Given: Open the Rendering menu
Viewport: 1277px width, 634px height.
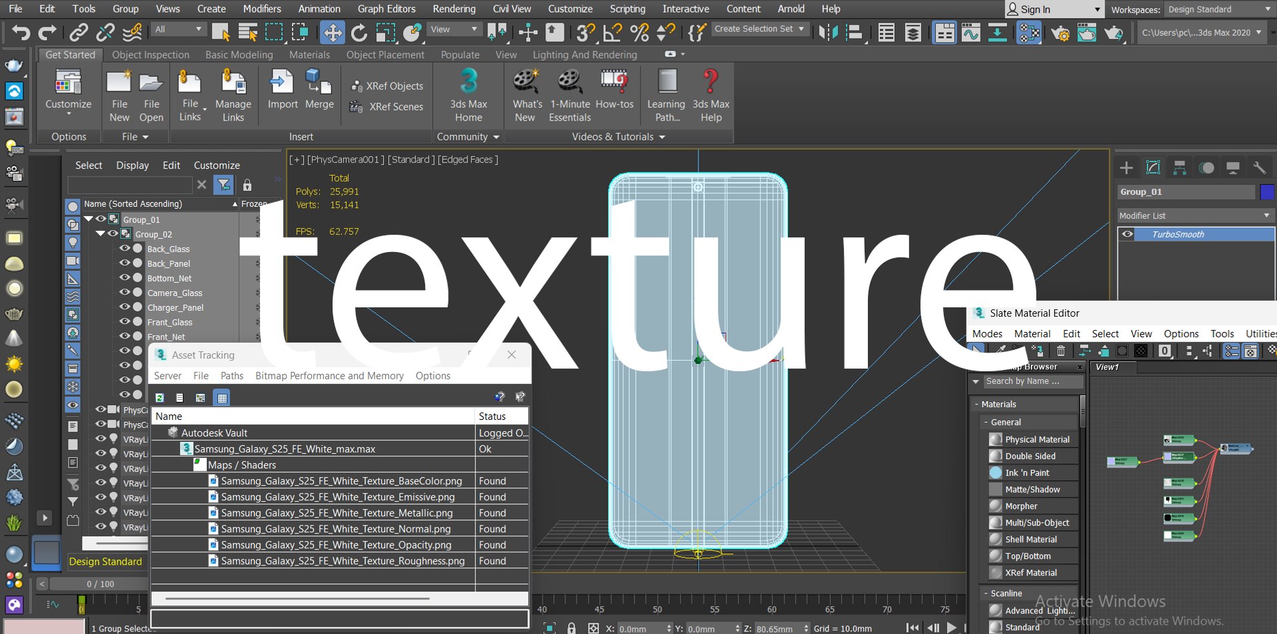Looking at the screenshot, I should pyautogui.click(x=454, y=9).
